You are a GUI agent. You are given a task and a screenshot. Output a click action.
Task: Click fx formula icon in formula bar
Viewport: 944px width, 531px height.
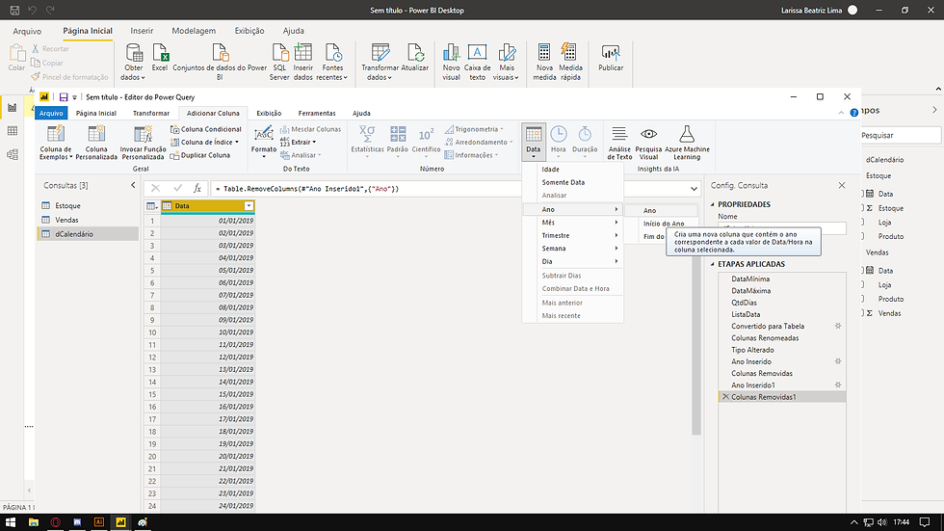[197, 189]
